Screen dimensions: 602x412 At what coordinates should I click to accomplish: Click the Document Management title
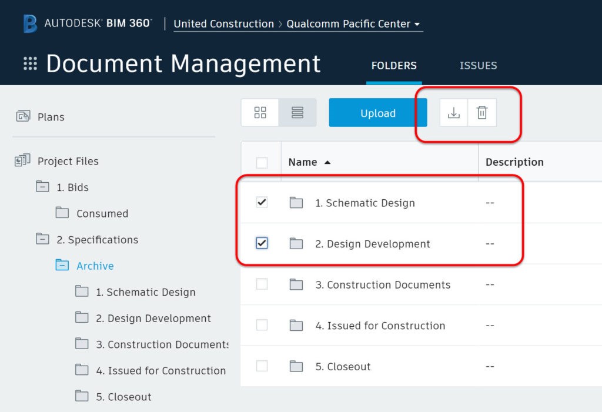click(183, 63)
